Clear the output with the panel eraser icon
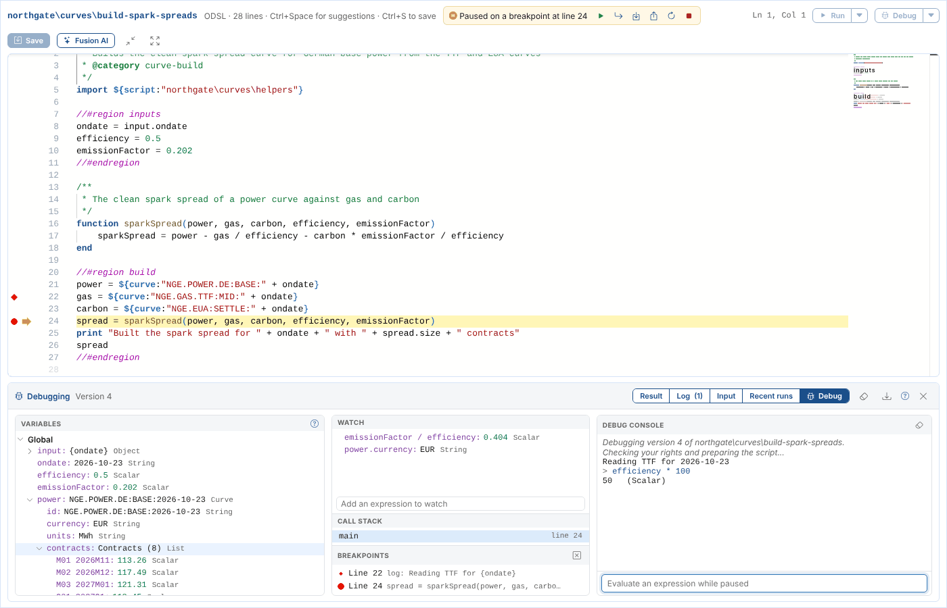The image size is (947, 608). coord(864,397)
